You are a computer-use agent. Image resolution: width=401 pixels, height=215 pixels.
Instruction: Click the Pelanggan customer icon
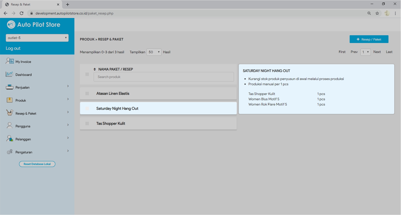click(x=10, y=138)
